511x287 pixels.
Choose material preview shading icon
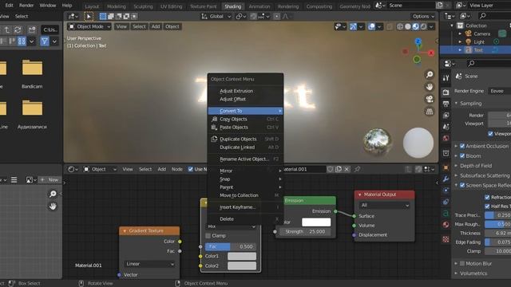point(415,26)
